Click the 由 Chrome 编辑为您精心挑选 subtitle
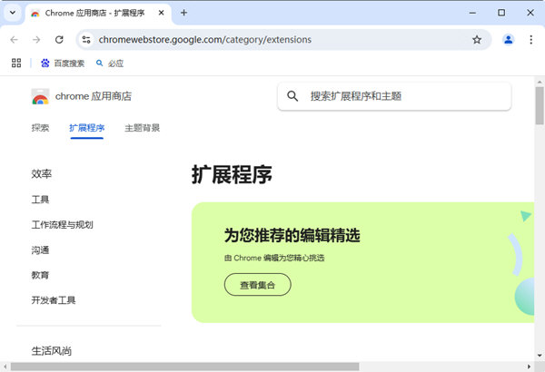The height and width of the screenshot is (372, 545). 274,258
